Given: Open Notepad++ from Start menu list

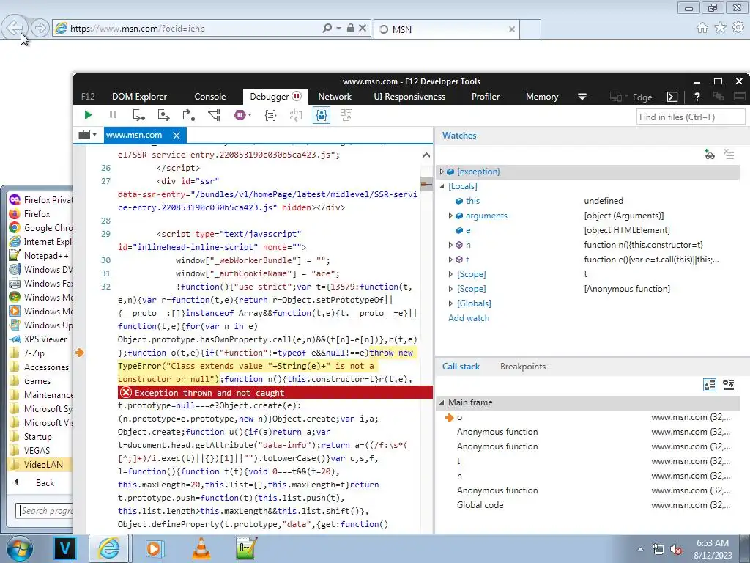Looking at the screenshot, I should (x=40, y=256).
